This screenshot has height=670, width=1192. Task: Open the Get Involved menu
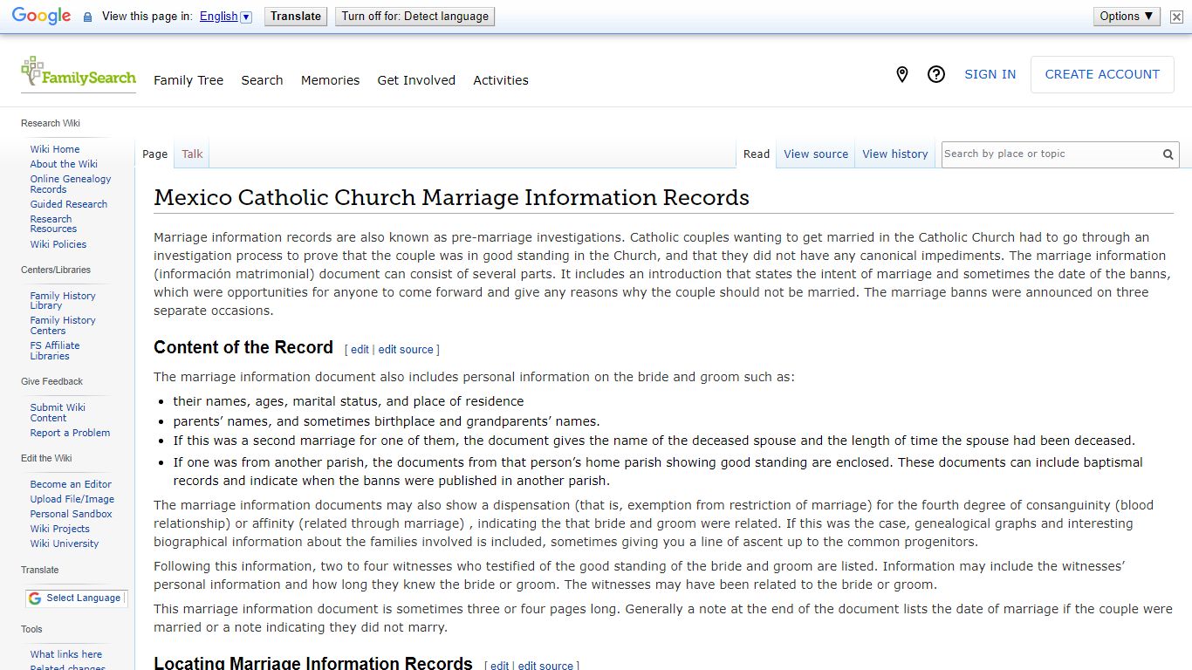click(x=416, y=80)
